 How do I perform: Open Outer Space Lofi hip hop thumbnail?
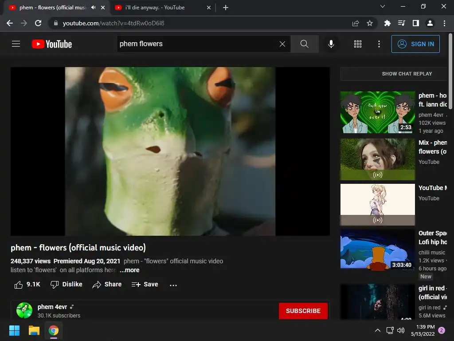(378, 250)
